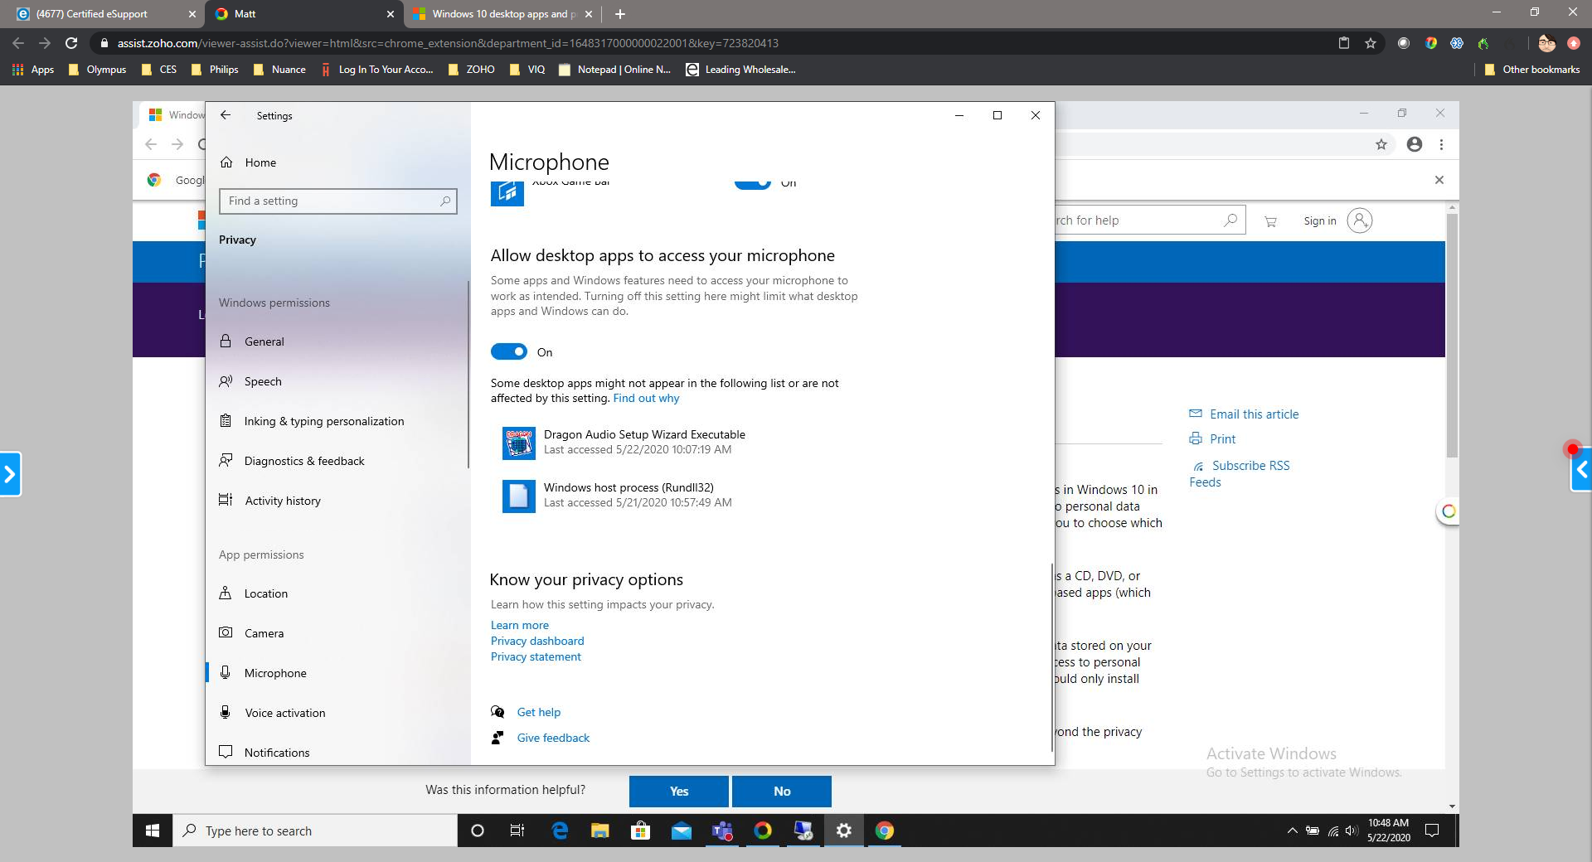
Task: Click Print link on support page
Action: click(1222, 439)
